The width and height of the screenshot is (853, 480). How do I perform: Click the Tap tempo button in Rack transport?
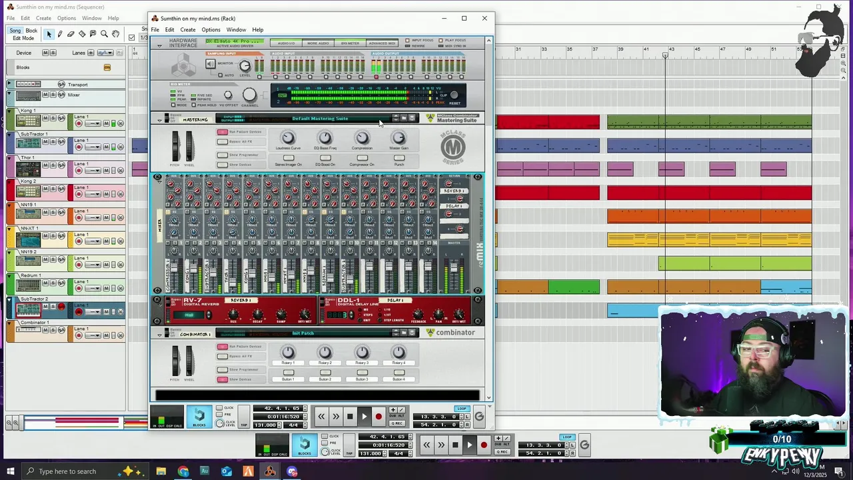244,417
